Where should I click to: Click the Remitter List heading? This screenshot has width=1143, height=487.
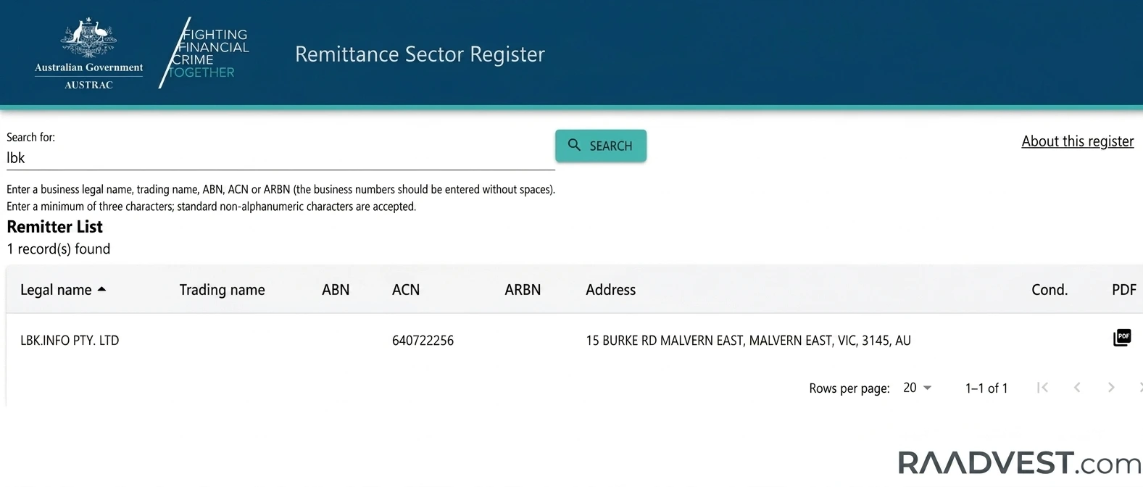click(x=55, y=227)
